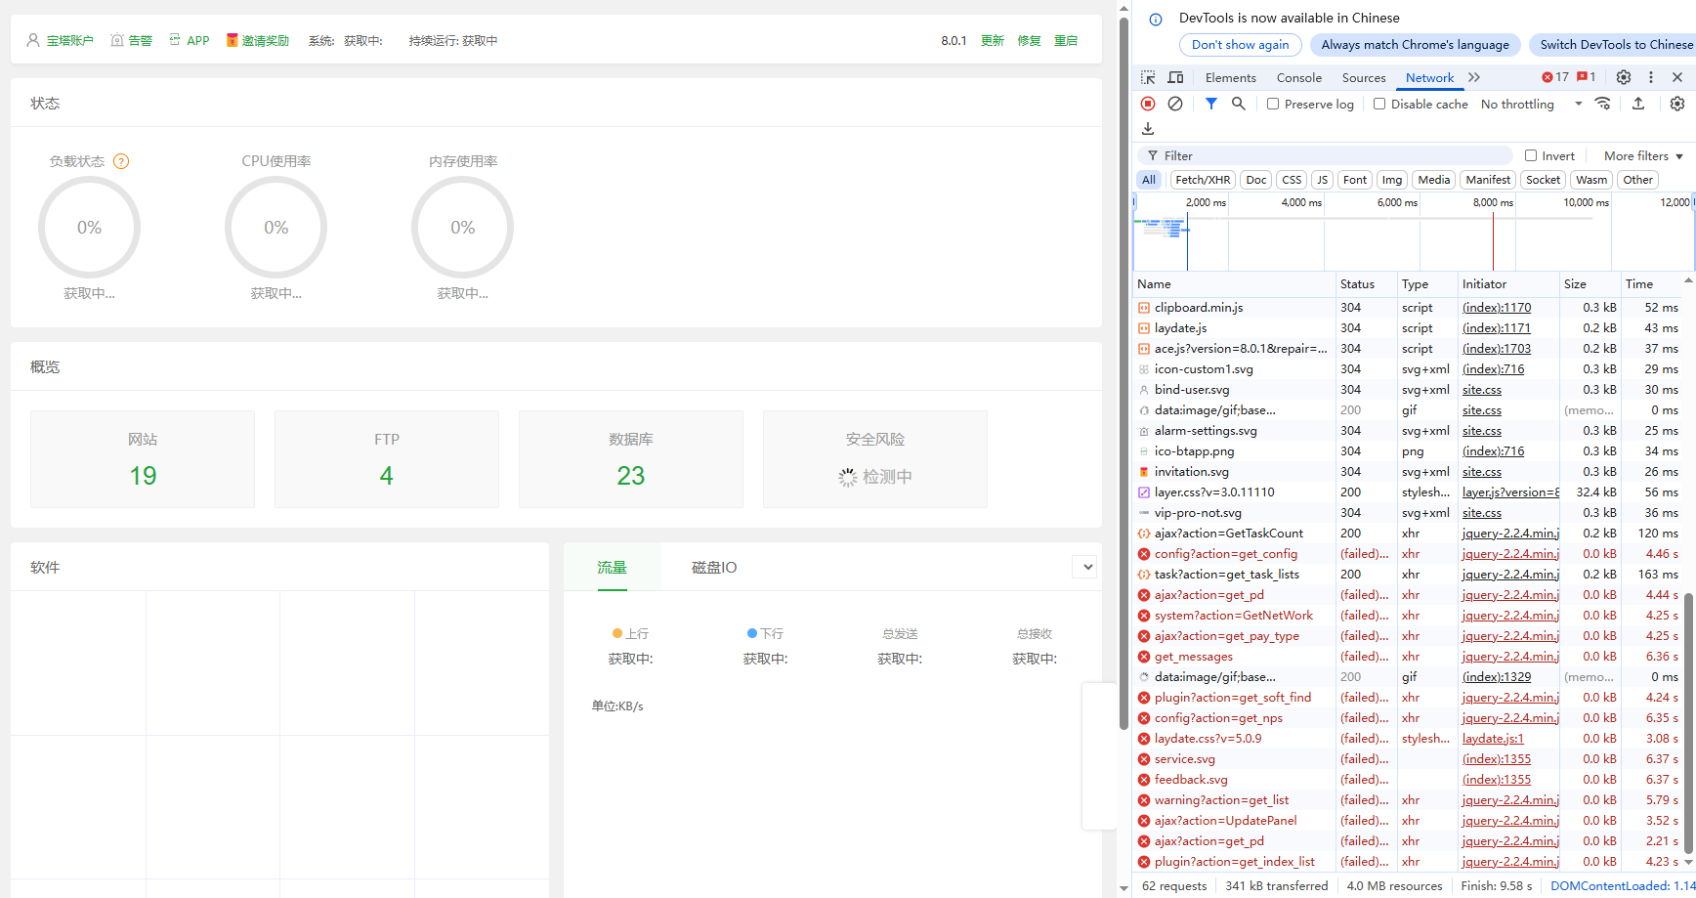
Task: Click the CPU使用率 0% gauge
Action: point(276,228)
